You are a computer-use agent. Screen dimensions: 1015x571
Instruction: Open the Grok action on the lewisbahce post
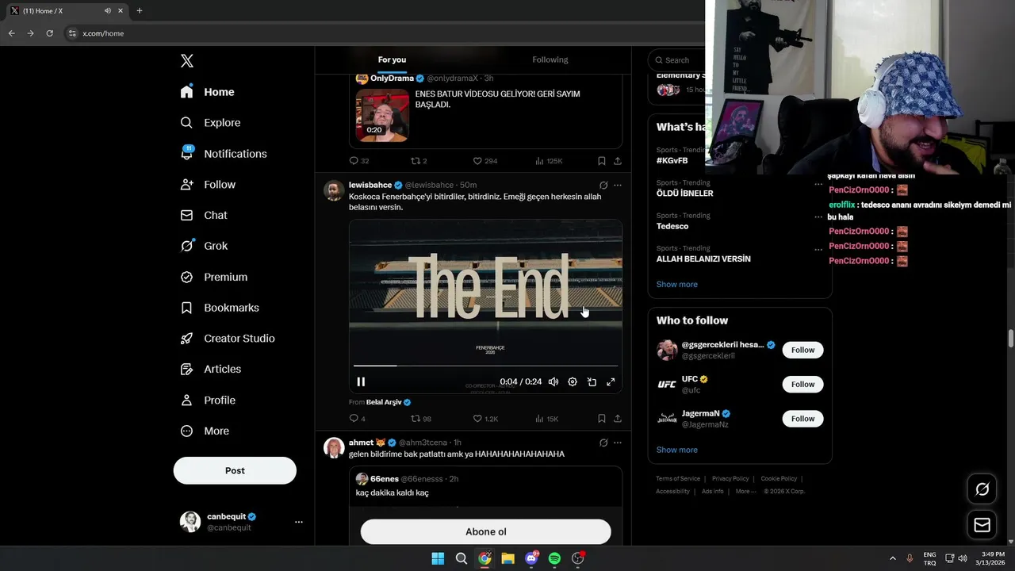(x=603, y=186)
